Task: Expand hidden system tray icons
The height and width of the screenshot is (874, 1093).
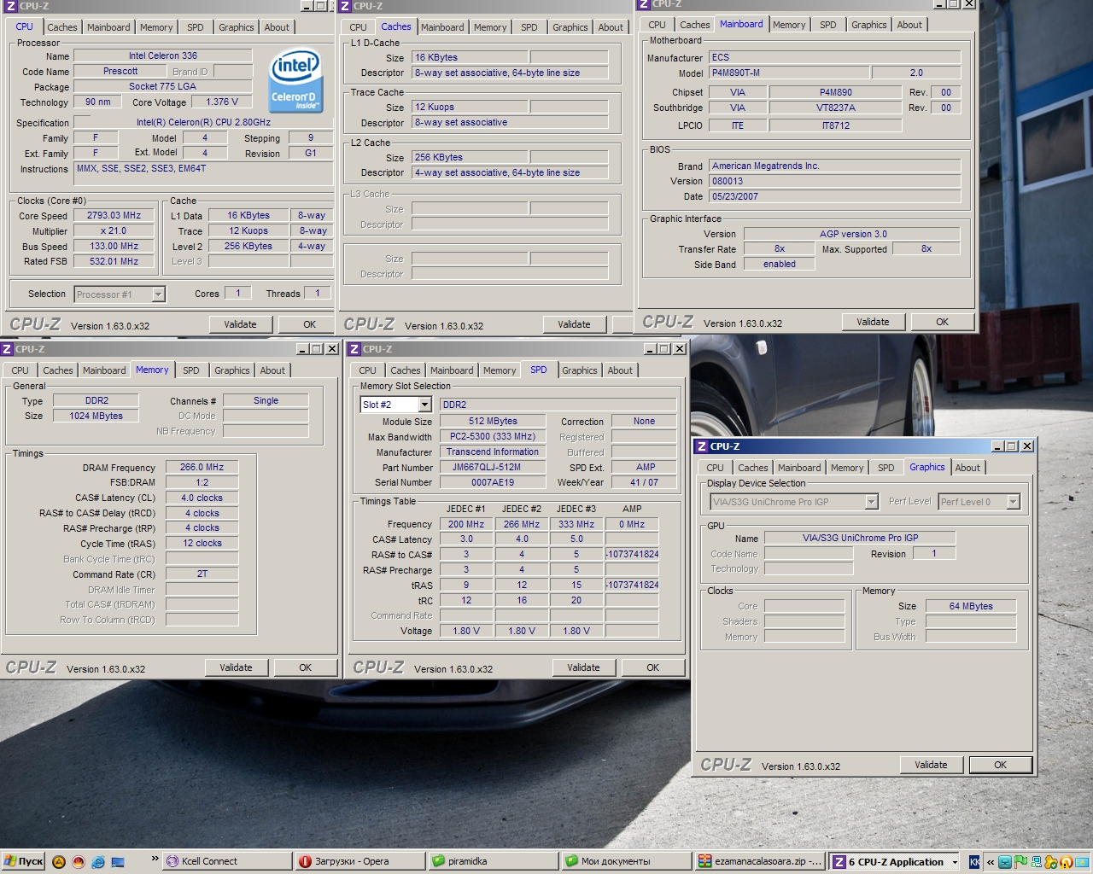Action: [x=991, y=862]
